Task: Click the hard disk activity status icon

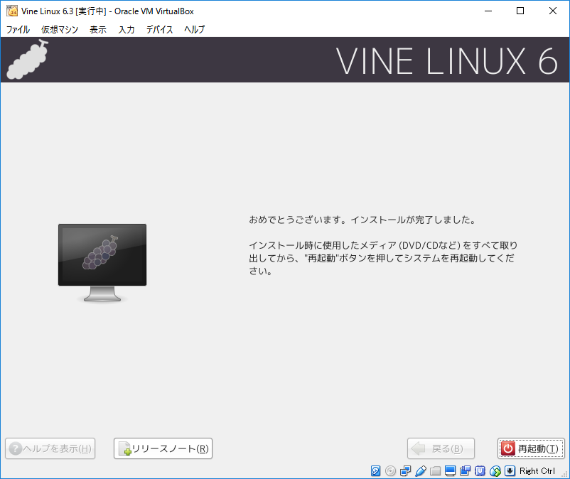Action: pyautogui.click(x=376, y=471)
